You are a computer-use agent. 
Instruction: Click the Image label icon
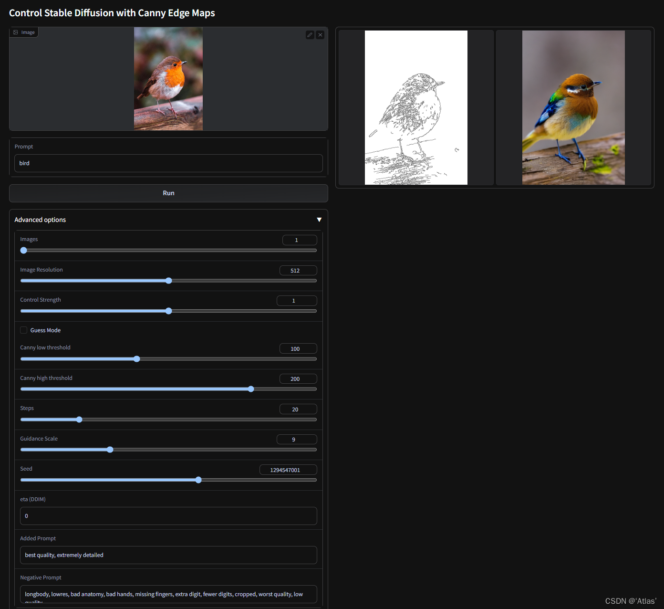tap(16, 32)
